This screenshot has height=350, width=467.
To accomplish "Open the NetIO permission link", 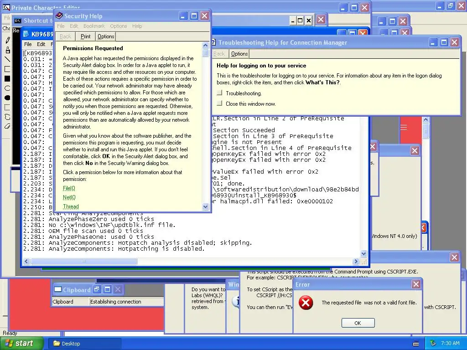I will tap(69, 197).
